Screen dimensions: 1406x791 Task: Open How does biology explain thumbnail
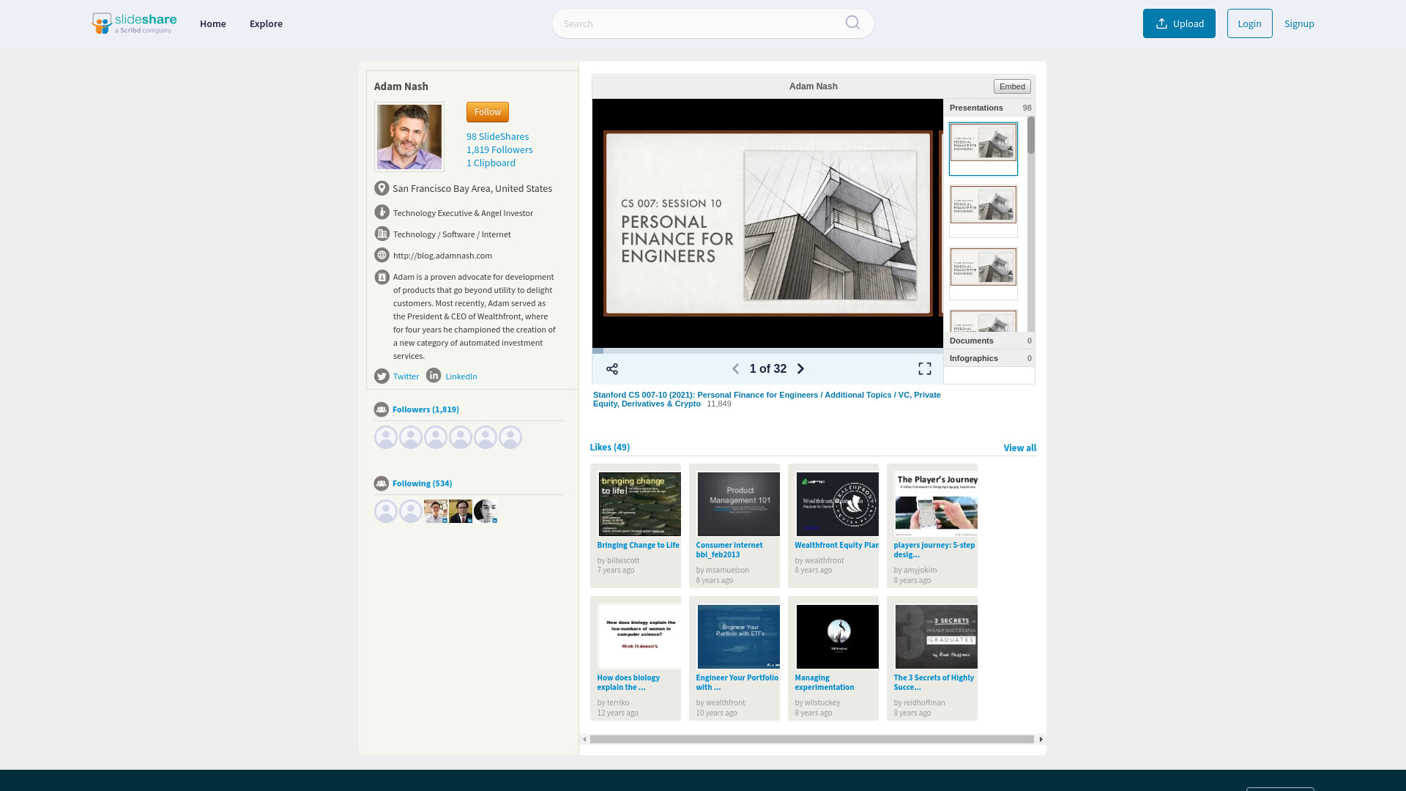pyautogui.click(x=639, y=636)
